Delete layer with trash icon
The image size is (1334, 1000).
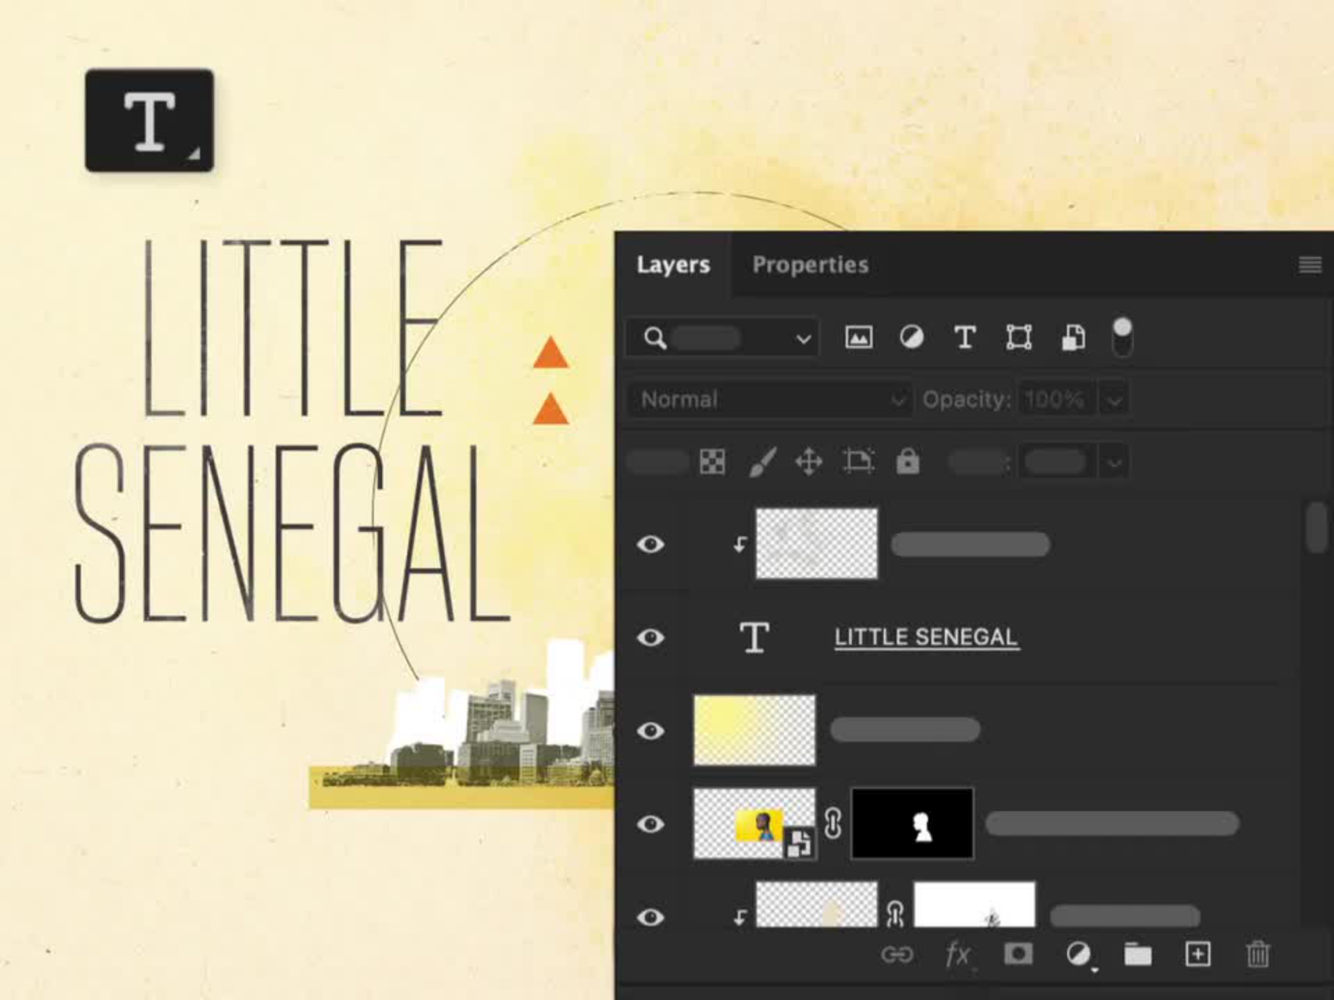coord(1258,954)
